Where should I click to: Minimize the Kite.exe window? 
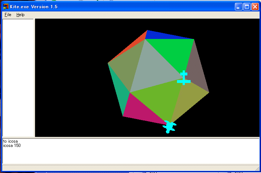pos(238,7)
